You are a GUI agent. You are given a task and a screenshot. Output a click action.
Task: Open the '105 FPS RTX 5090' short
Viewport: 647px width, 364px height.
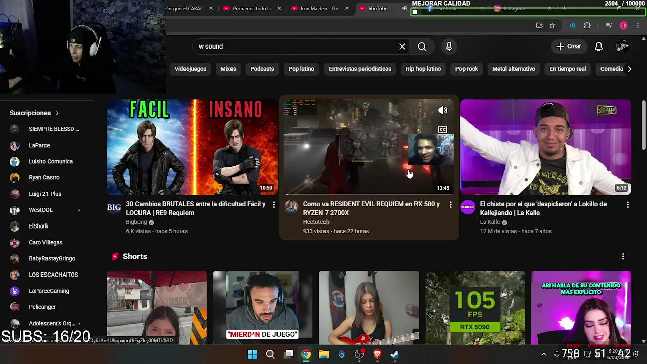[475, 307]
